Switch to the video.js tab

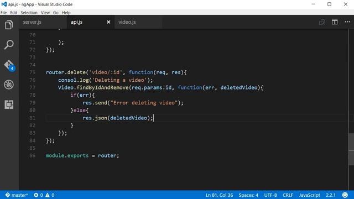(138, 22)
